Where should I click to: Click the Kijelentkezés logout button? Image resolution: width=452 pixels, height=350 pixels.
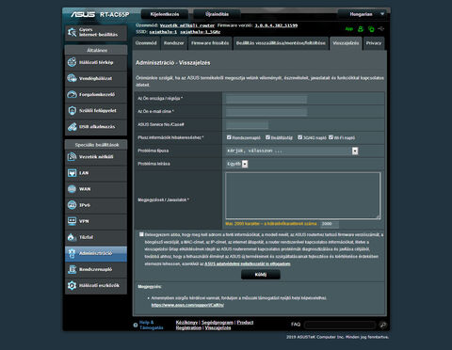pyautogui.click(x=165, y=14)
